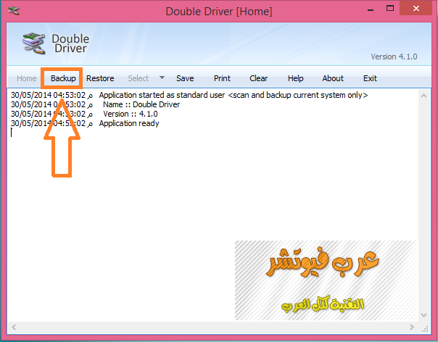This screenshot has height=342, width=438.
Task: Clear the log using Clear
Action: click(258, 78)
